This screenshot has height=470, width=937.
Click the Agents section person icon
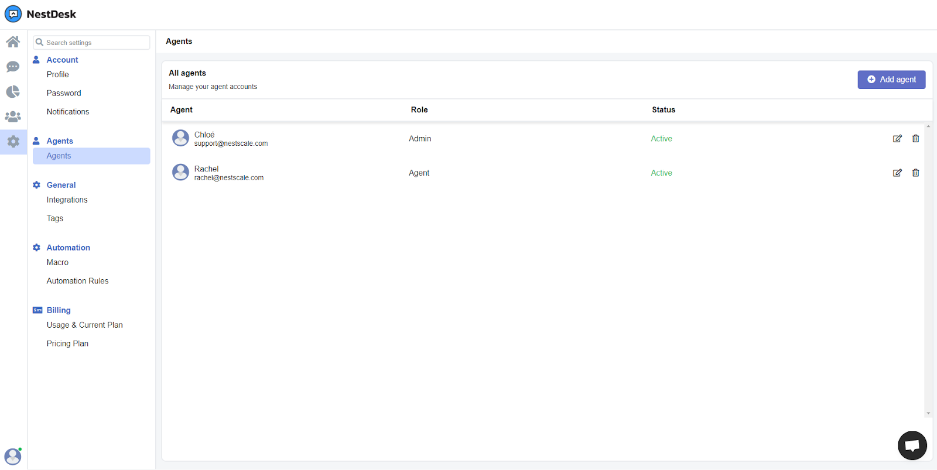coord(36,141)
